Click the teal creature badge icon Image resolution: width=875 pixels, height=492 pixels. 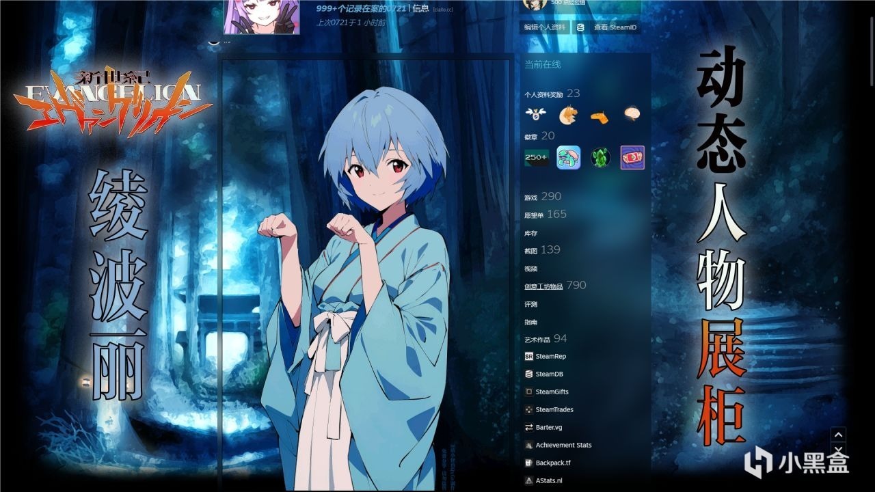click(x=568, y=158)
